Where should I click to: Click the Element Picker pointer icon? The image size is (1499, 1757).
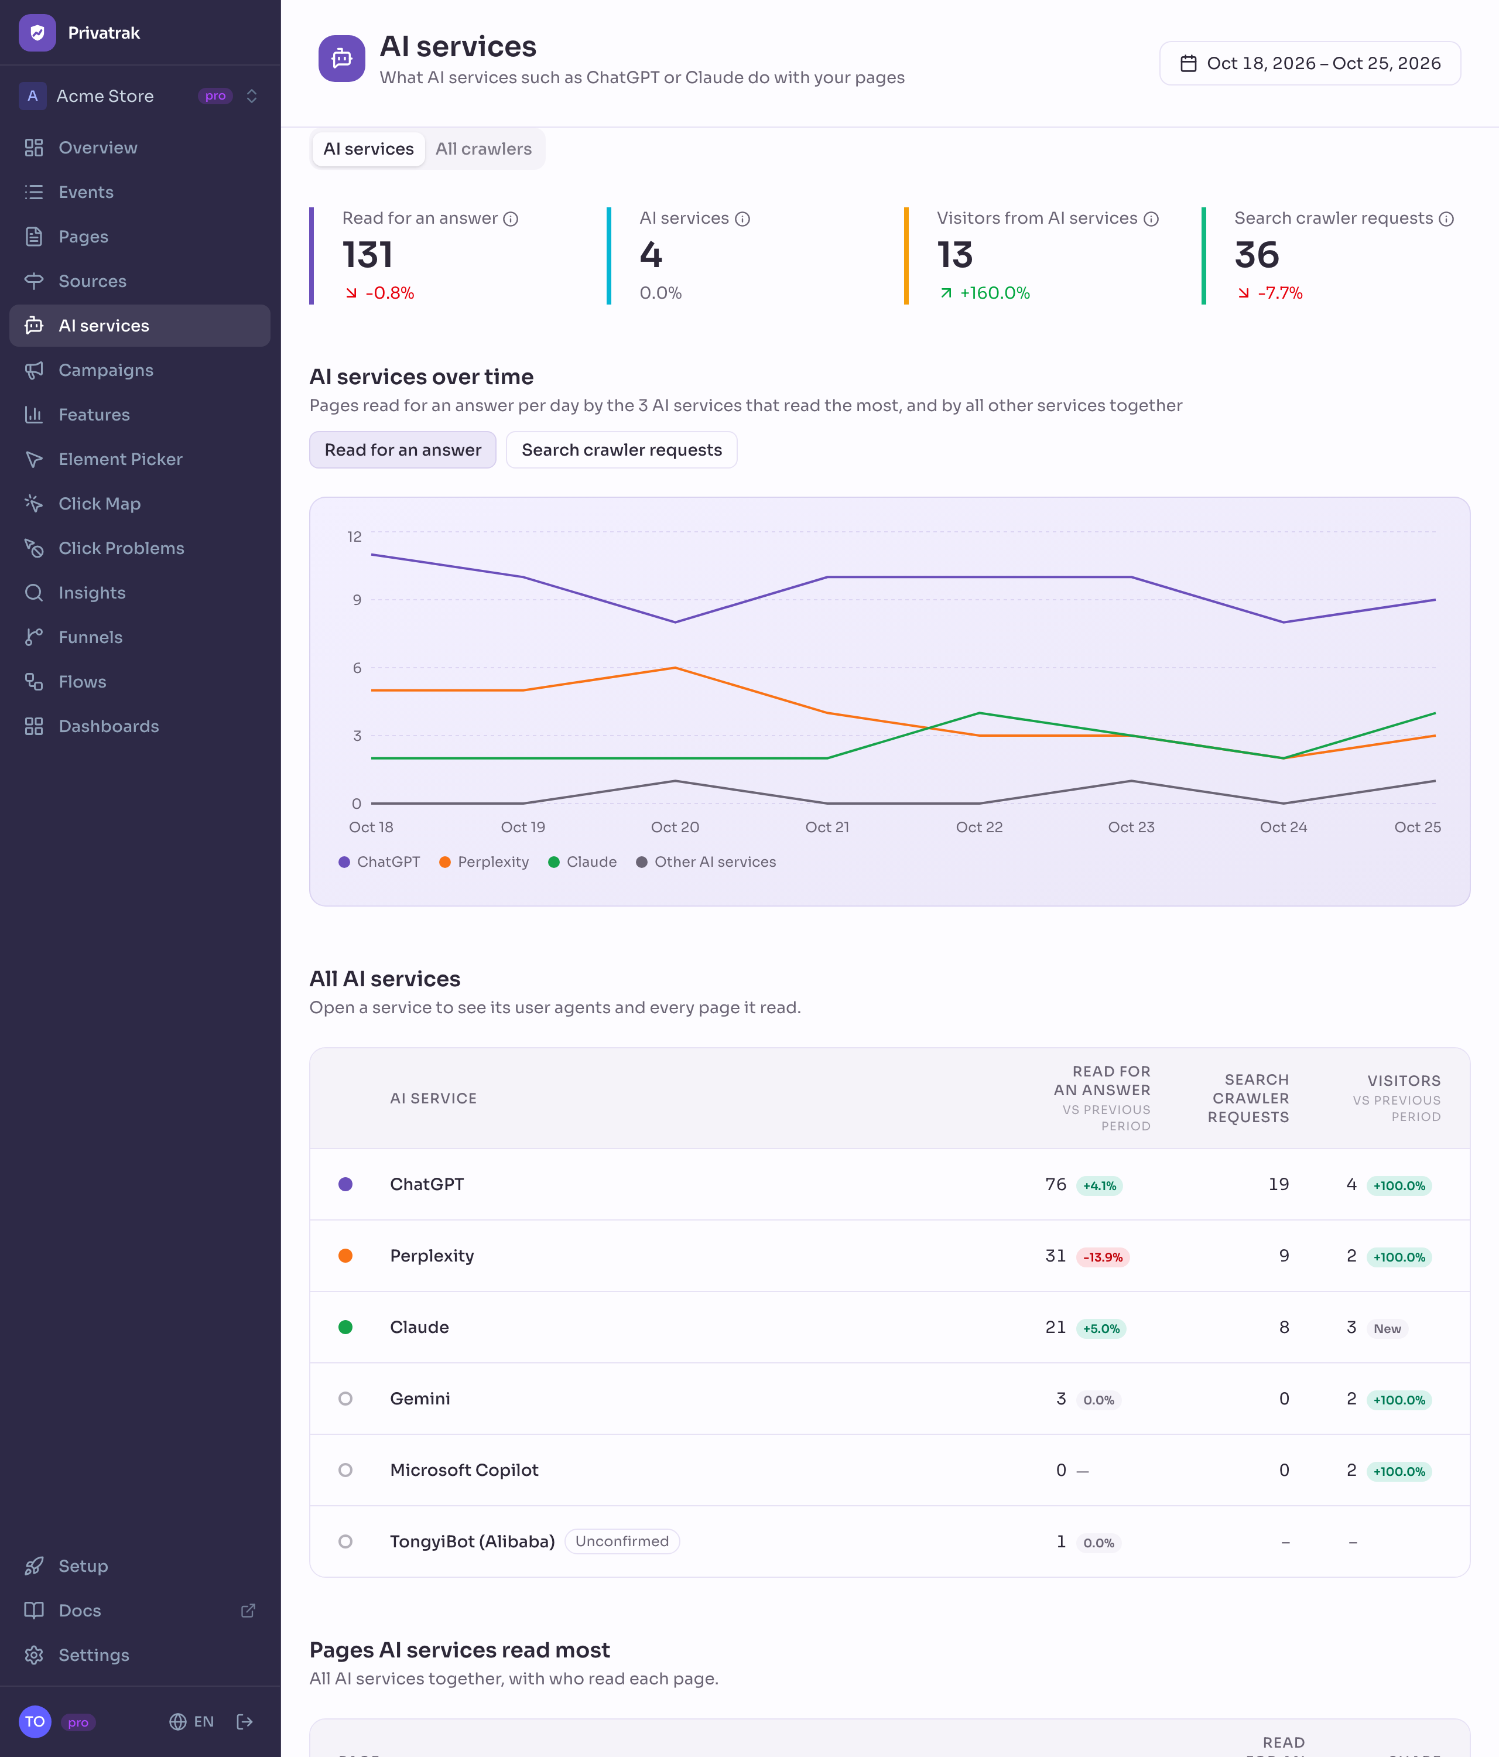click(34, 460)
